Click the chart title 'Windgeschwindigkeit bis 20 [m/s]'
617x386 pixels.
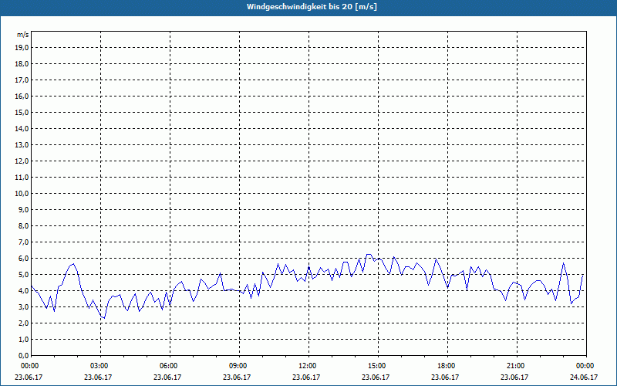coord(312,7)
